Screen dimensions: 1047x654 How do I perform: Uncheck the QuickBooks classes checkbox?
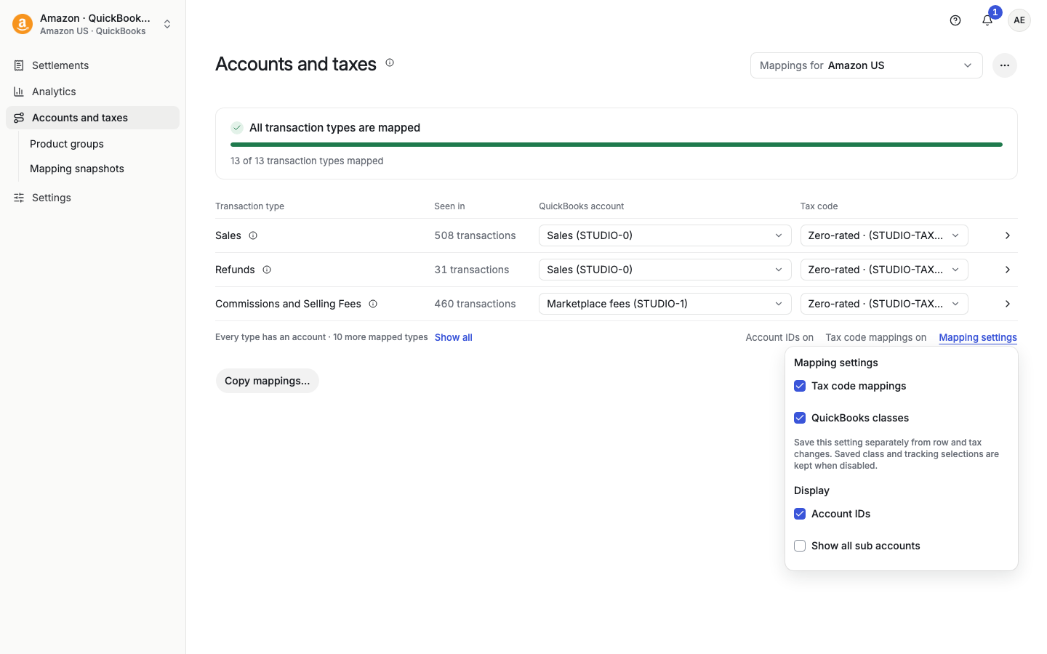pos(800,418)
